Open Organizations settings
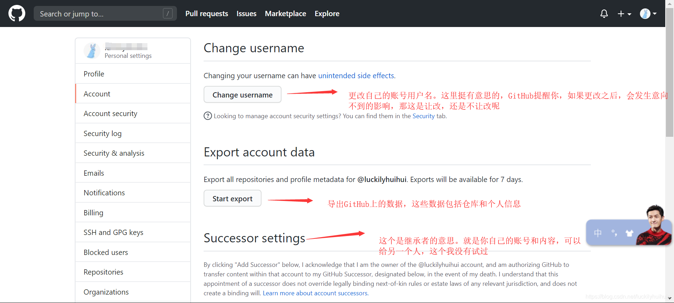 (x=133, y=292)
